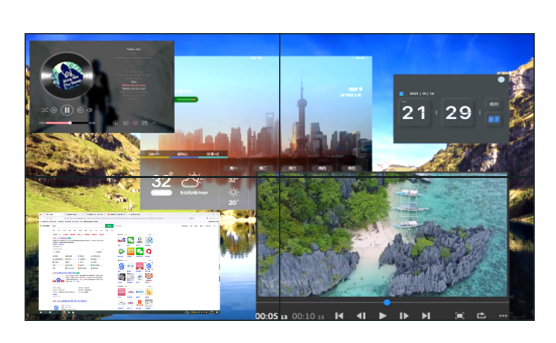The width and height of the screenshot is (556, 343).
Task: Jump to next video track
Action: [426, 316]
